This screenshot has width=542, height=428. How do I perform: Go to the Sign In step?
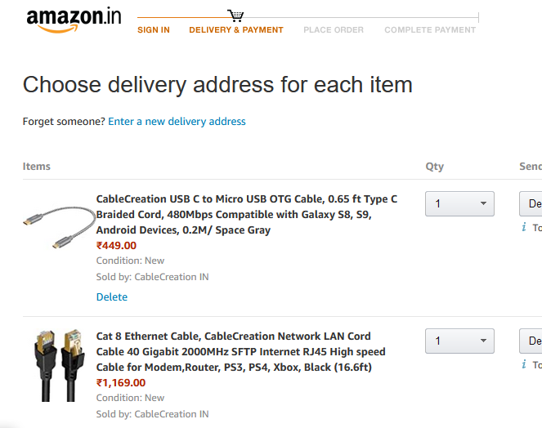coord(154,30)
